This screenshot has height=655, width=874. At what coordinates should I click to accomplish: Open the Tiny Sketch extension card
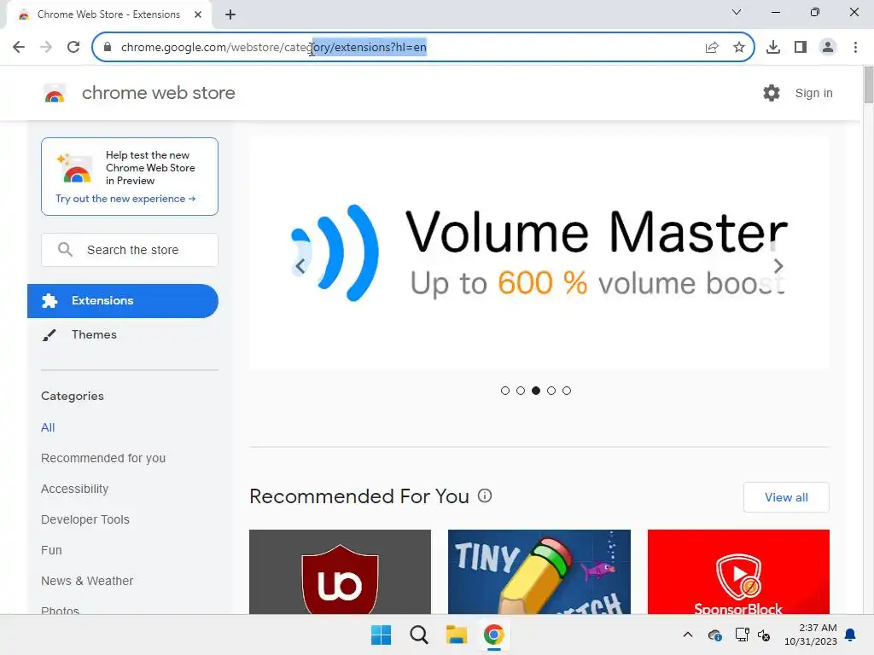(x=539, y=572)
